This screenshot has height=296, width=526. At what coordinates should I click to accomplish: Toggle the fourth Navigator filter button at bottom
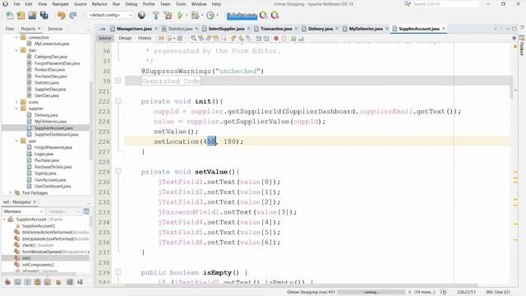click(x=37, y=282)
